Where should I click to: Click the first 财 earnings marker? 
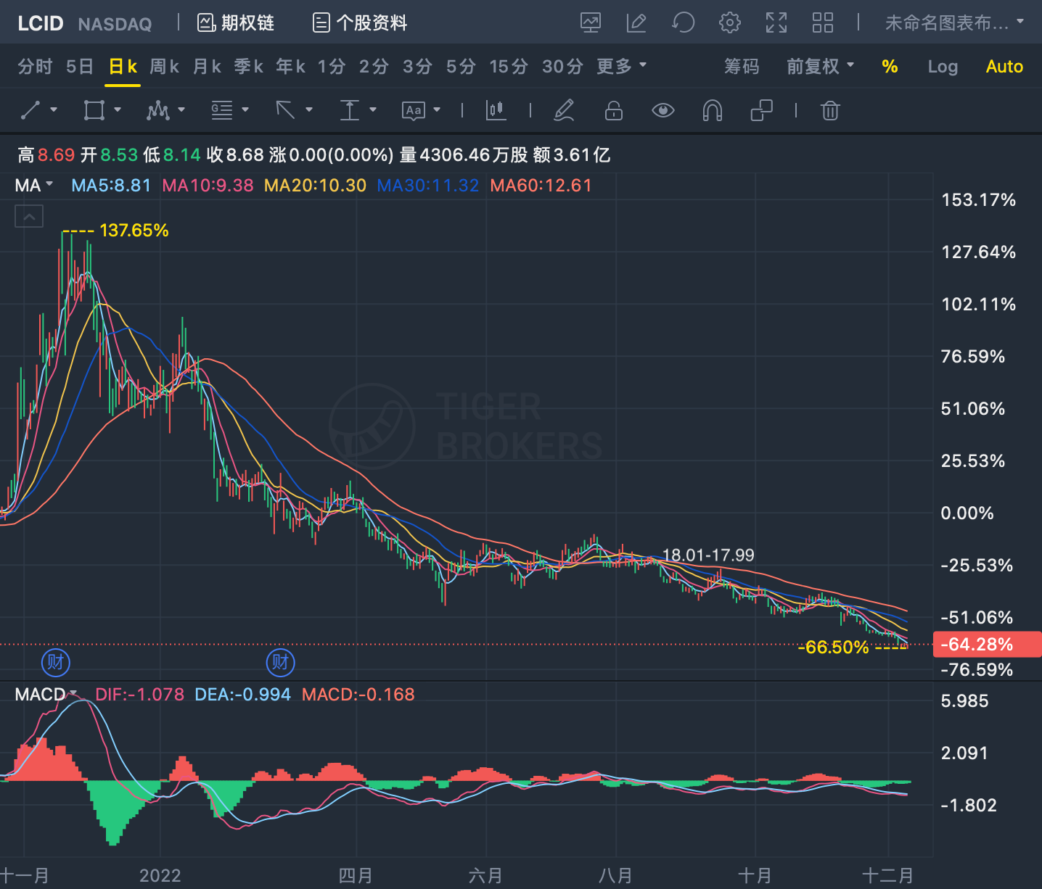coord(56,662)
